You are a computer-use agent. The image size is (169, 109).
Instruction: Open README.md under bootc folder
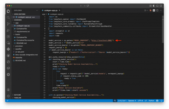(x=21, y=43)
